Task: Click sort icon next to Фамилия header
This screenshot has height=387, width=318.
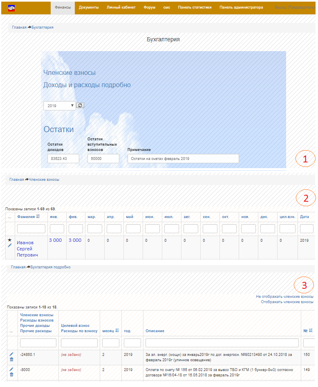Action: tap(38, 216)
